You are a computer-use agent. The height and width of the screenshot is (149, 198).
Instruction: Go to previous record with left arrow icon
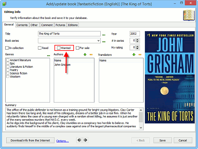click(x=79, y=140)
